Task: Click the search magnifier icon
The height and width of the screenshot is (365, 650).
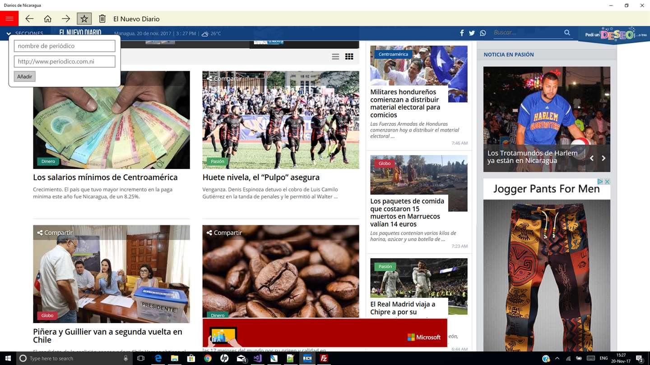Action: pyautogui.click(x=567, y=32)
